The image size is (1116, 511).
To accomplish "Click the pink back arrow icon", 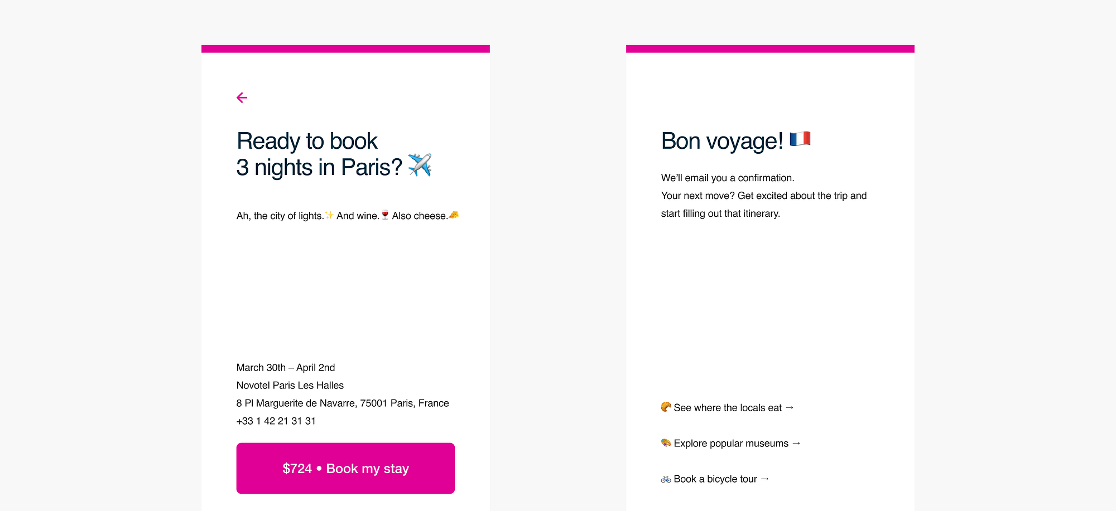I will tap(242, 98).
